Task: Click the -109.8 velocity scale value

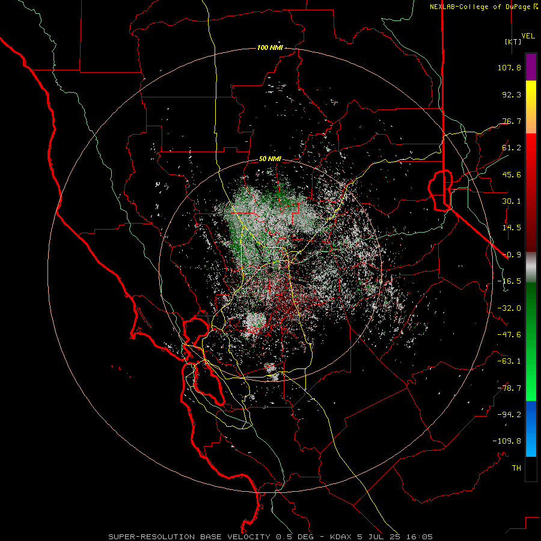Action: point(507,441)
